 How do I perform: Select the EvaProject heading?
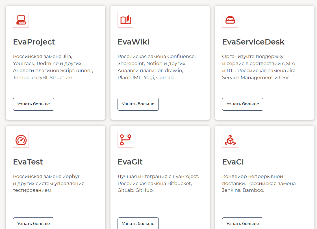(x=34, y=42)
